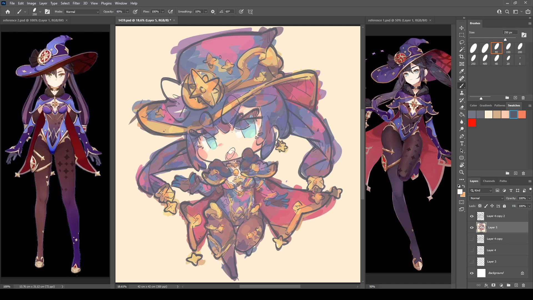Image resolution: width=533 pixels, height=300 pixels.
Task: Open the Filter menu
Action: [x=76, y=3]
